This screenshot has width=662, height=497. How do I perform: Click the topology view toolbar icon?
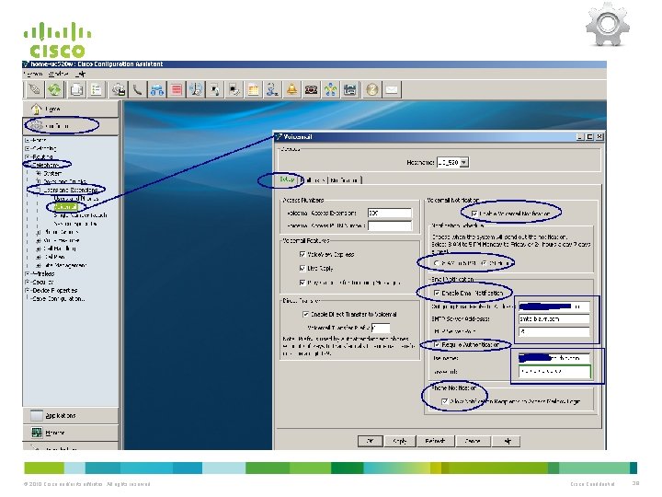pyautogui.click(x=331, y=89)
